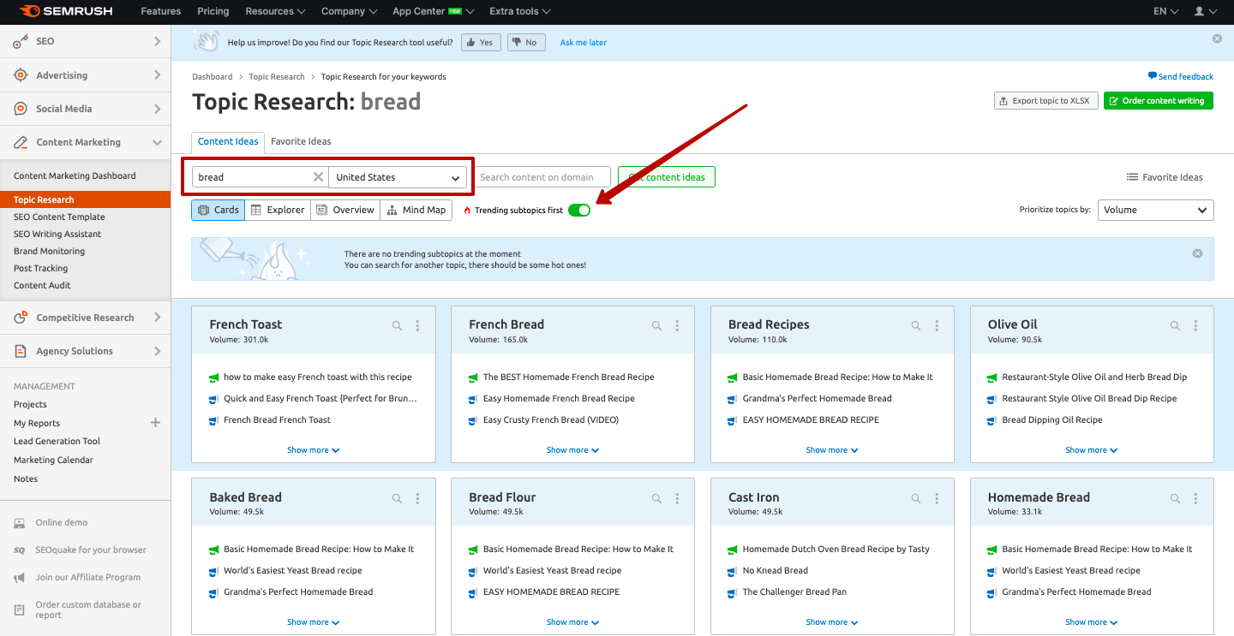Open SEO Writing Assistant in sidebar
The image size is (1234, 636).
[x=57, y=234]
